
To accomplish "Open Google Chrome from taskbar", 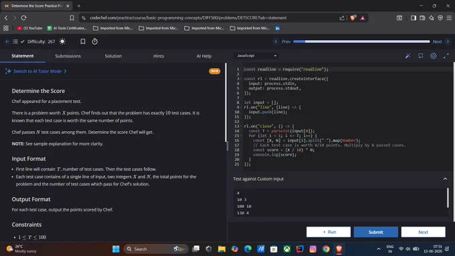I will [x=326, y=249].
